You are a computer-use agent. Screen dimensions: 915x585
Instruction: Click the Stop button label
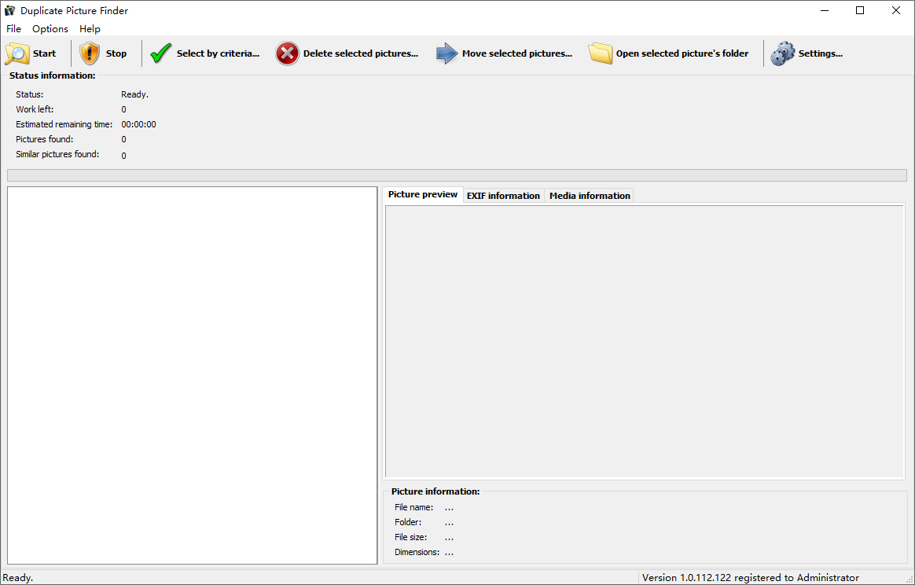pyautogui.click(x=116, y=53)
